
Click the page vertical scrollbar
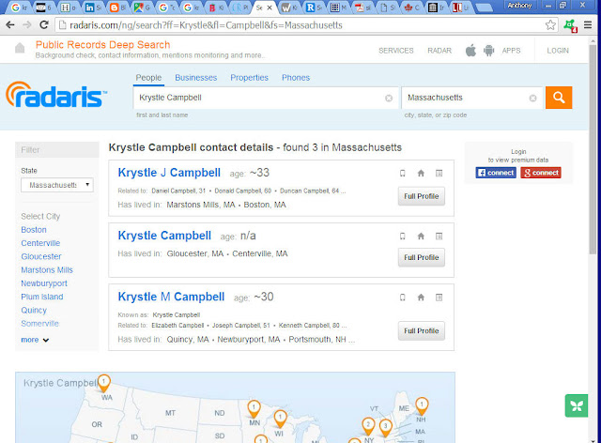pos(593,149)
